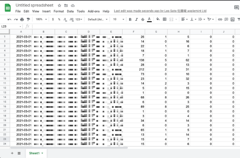This screenshot has width=240, height=158.
Task: Select column F header
Action: pos(134,32)
